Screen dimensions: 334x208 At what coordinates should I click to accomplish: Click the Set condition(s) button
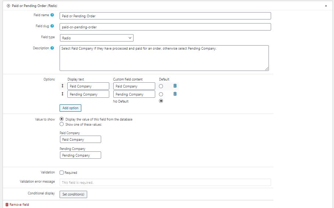coord(73,194)
